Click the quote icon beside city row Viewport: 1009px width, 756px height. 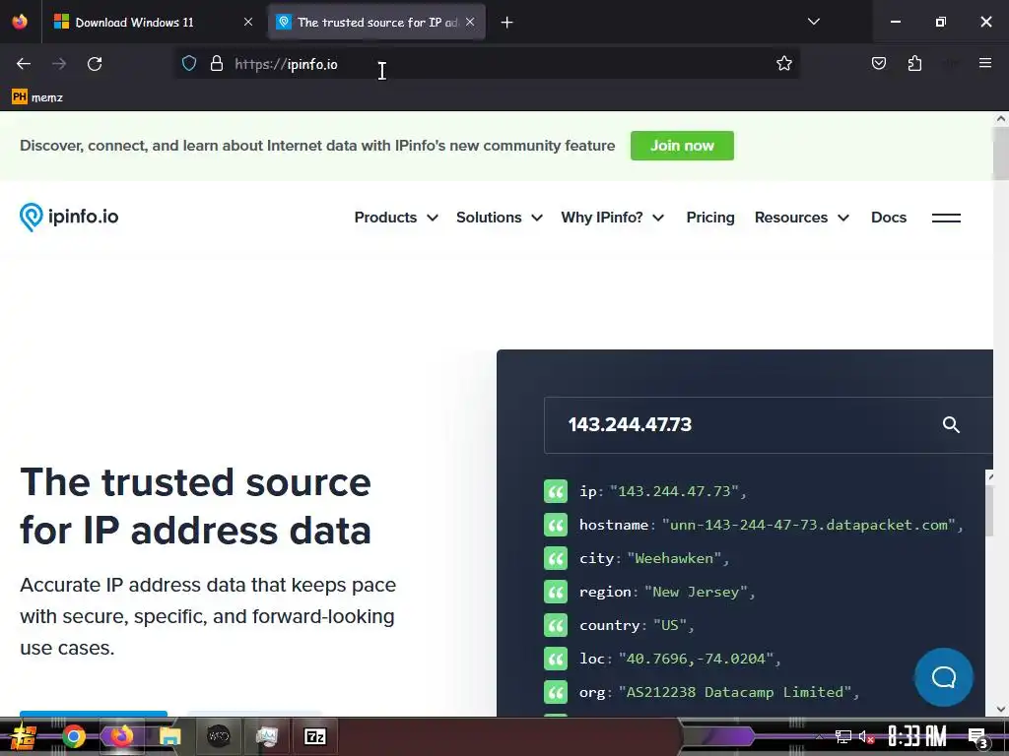556,558
